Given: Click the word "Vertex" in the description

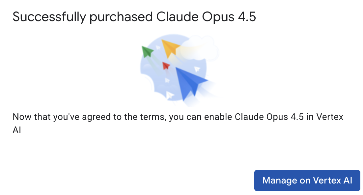Looking at the screenshot, I should coord(329,117).
